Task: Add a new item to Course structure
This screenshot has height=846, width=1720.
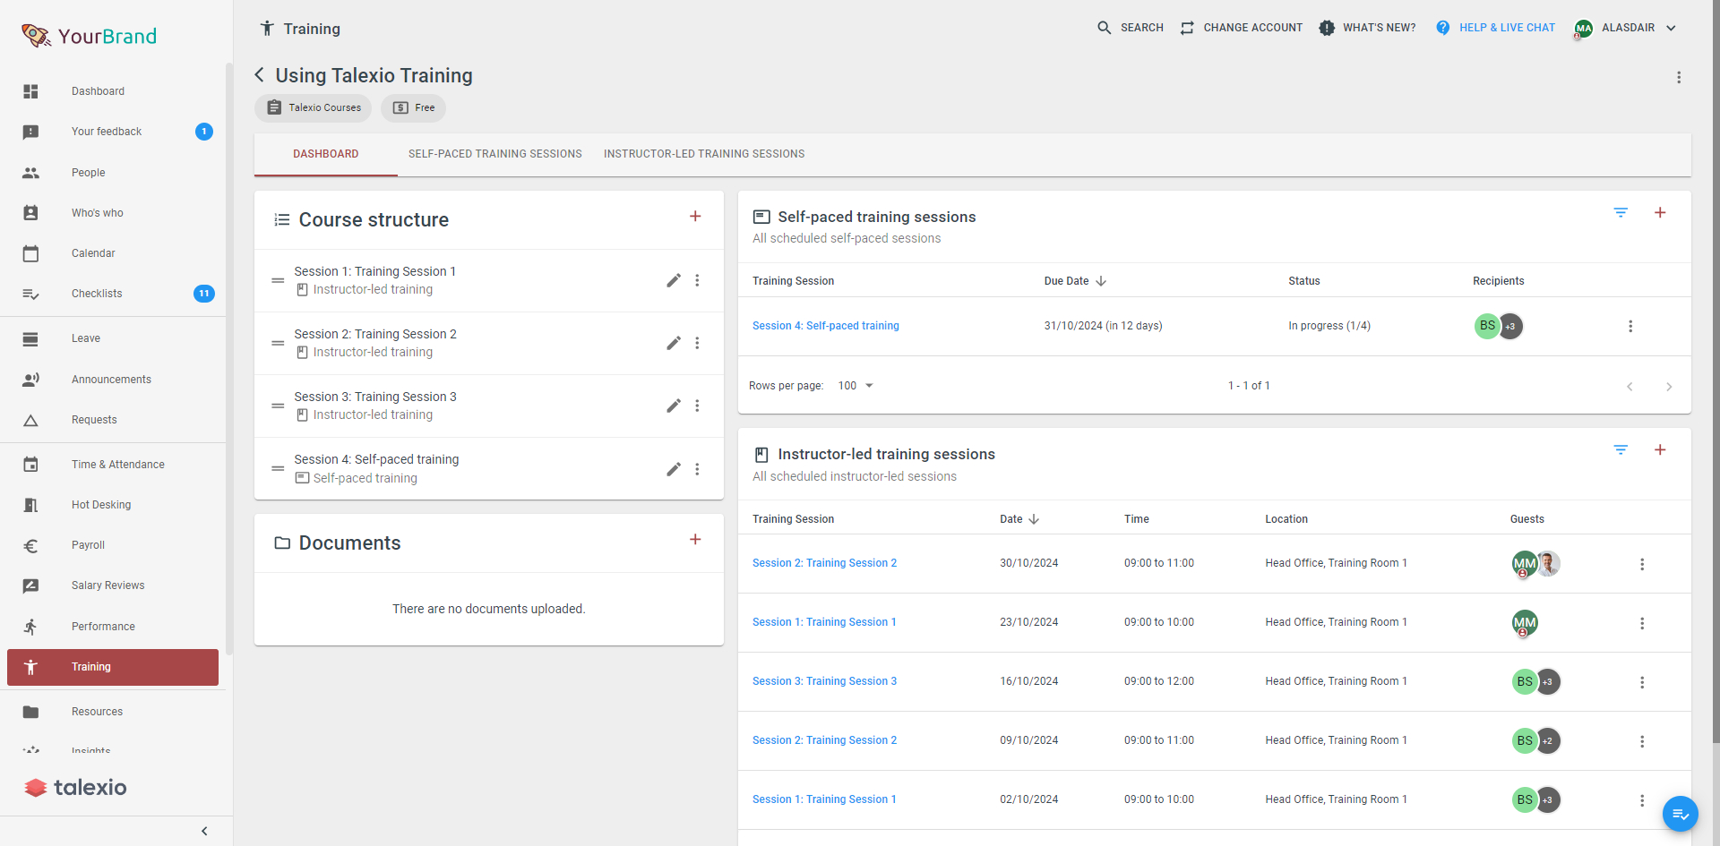Action: (695, 216)
